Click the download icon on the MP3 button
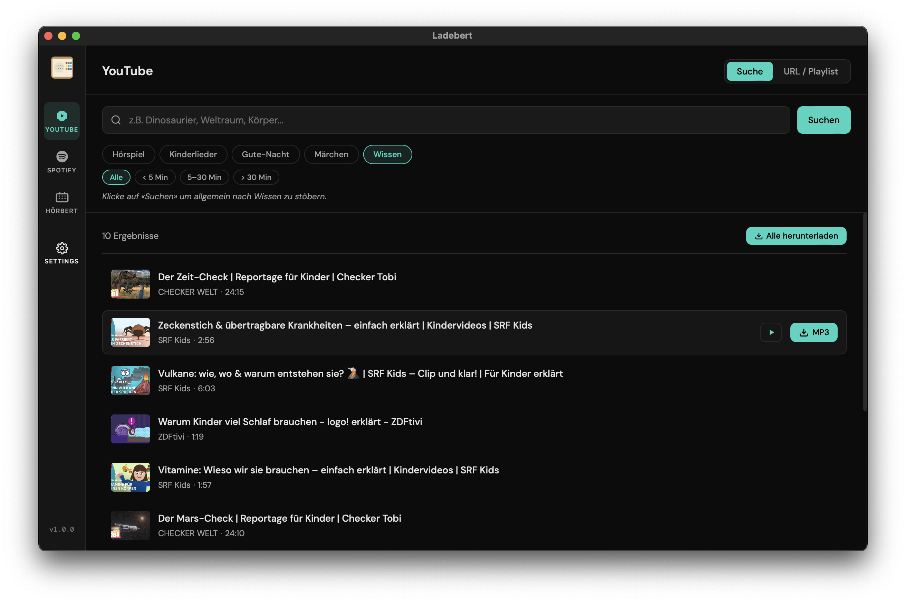906x602 pixels. pos(803,332)
